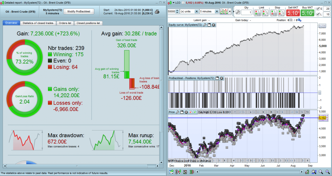The height and width of the screenshot is (176, 332).
Task: Open trading settings wrench beside Qty
Action: [238, 12]
